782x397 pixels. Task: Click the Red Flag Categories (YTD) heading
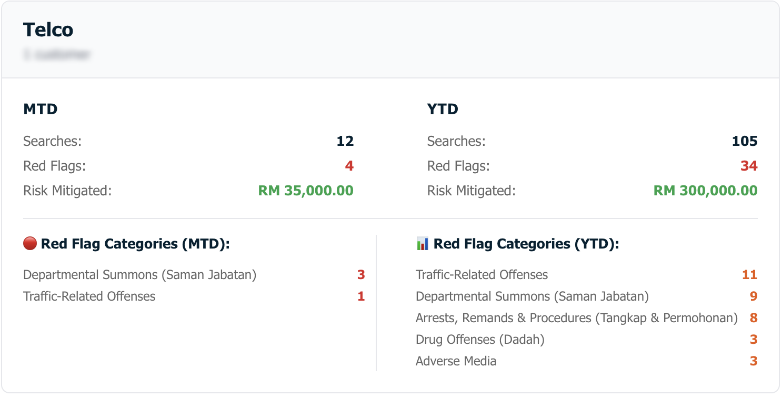[x=526, y=244]
